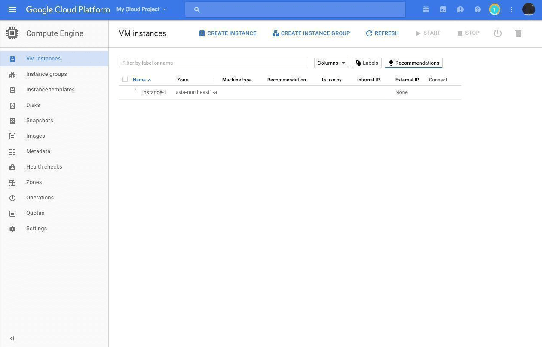Go to Snapshots page
This screenshot has width=542, height=347.
[54, 121]
